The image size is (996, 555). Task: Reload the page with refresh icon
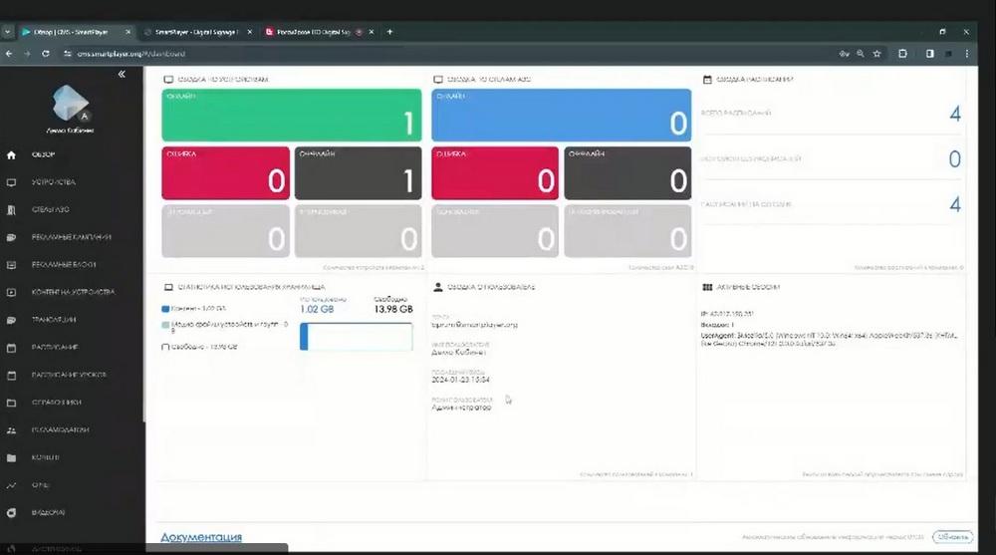coord(46,54)
